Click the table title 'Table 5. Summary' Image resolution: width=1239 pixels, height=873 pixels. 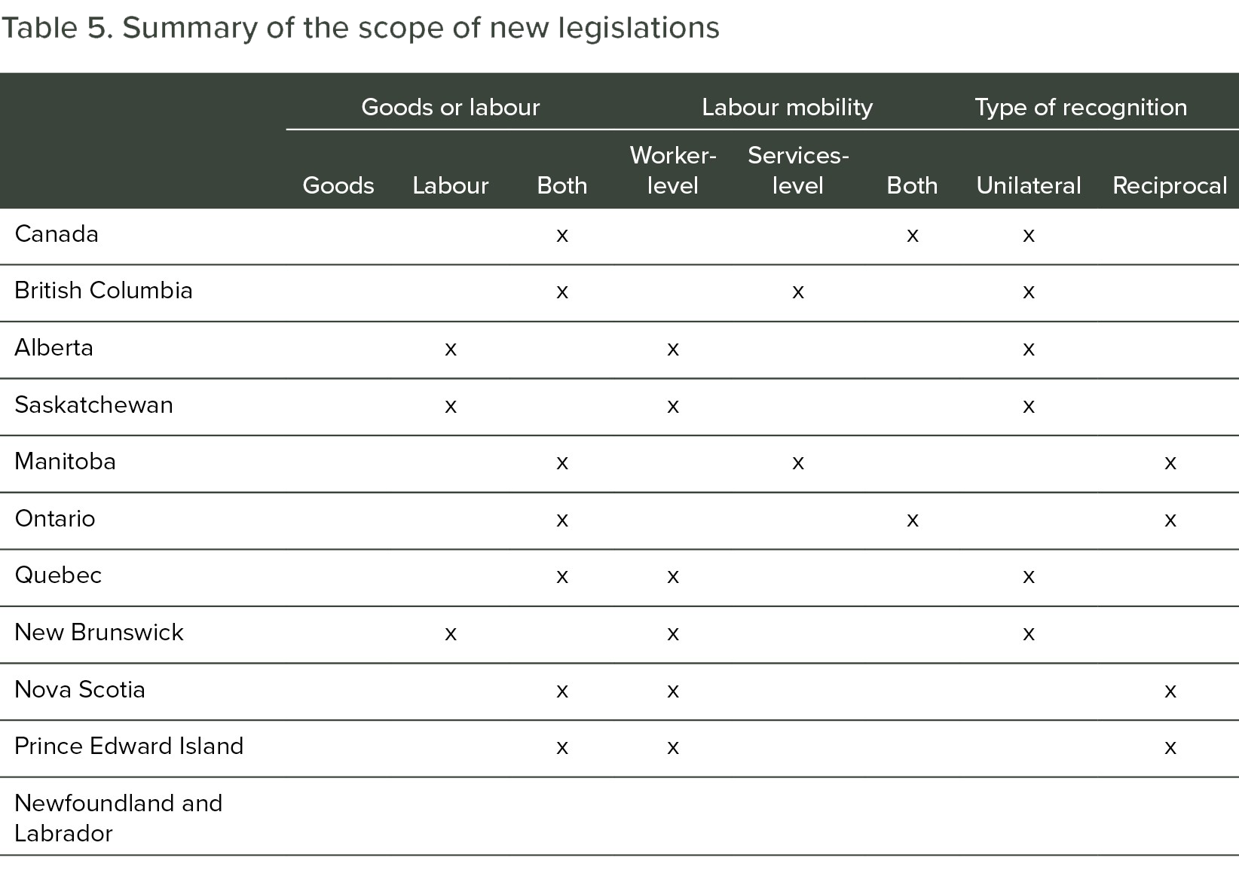(x=360, y=29)
